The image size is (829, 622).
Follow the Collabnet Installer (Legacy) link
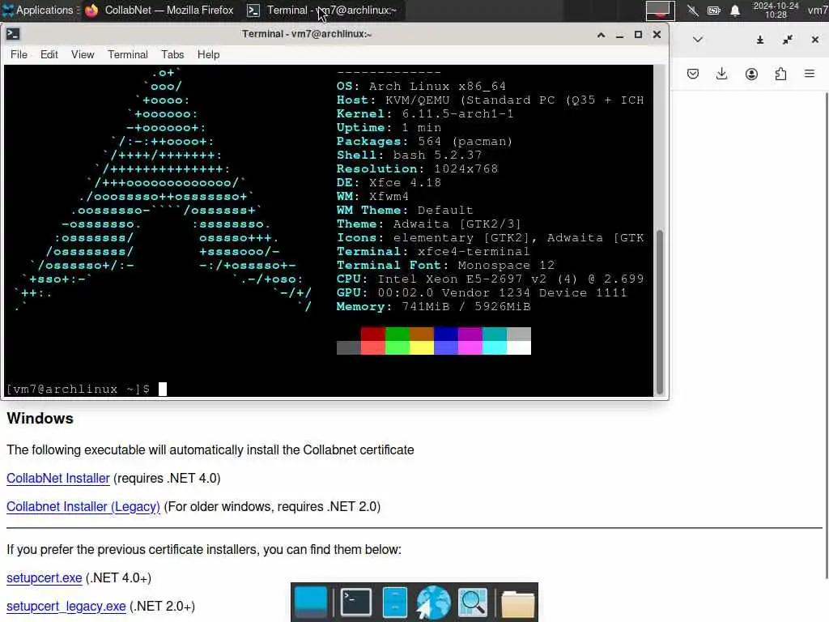83,507
